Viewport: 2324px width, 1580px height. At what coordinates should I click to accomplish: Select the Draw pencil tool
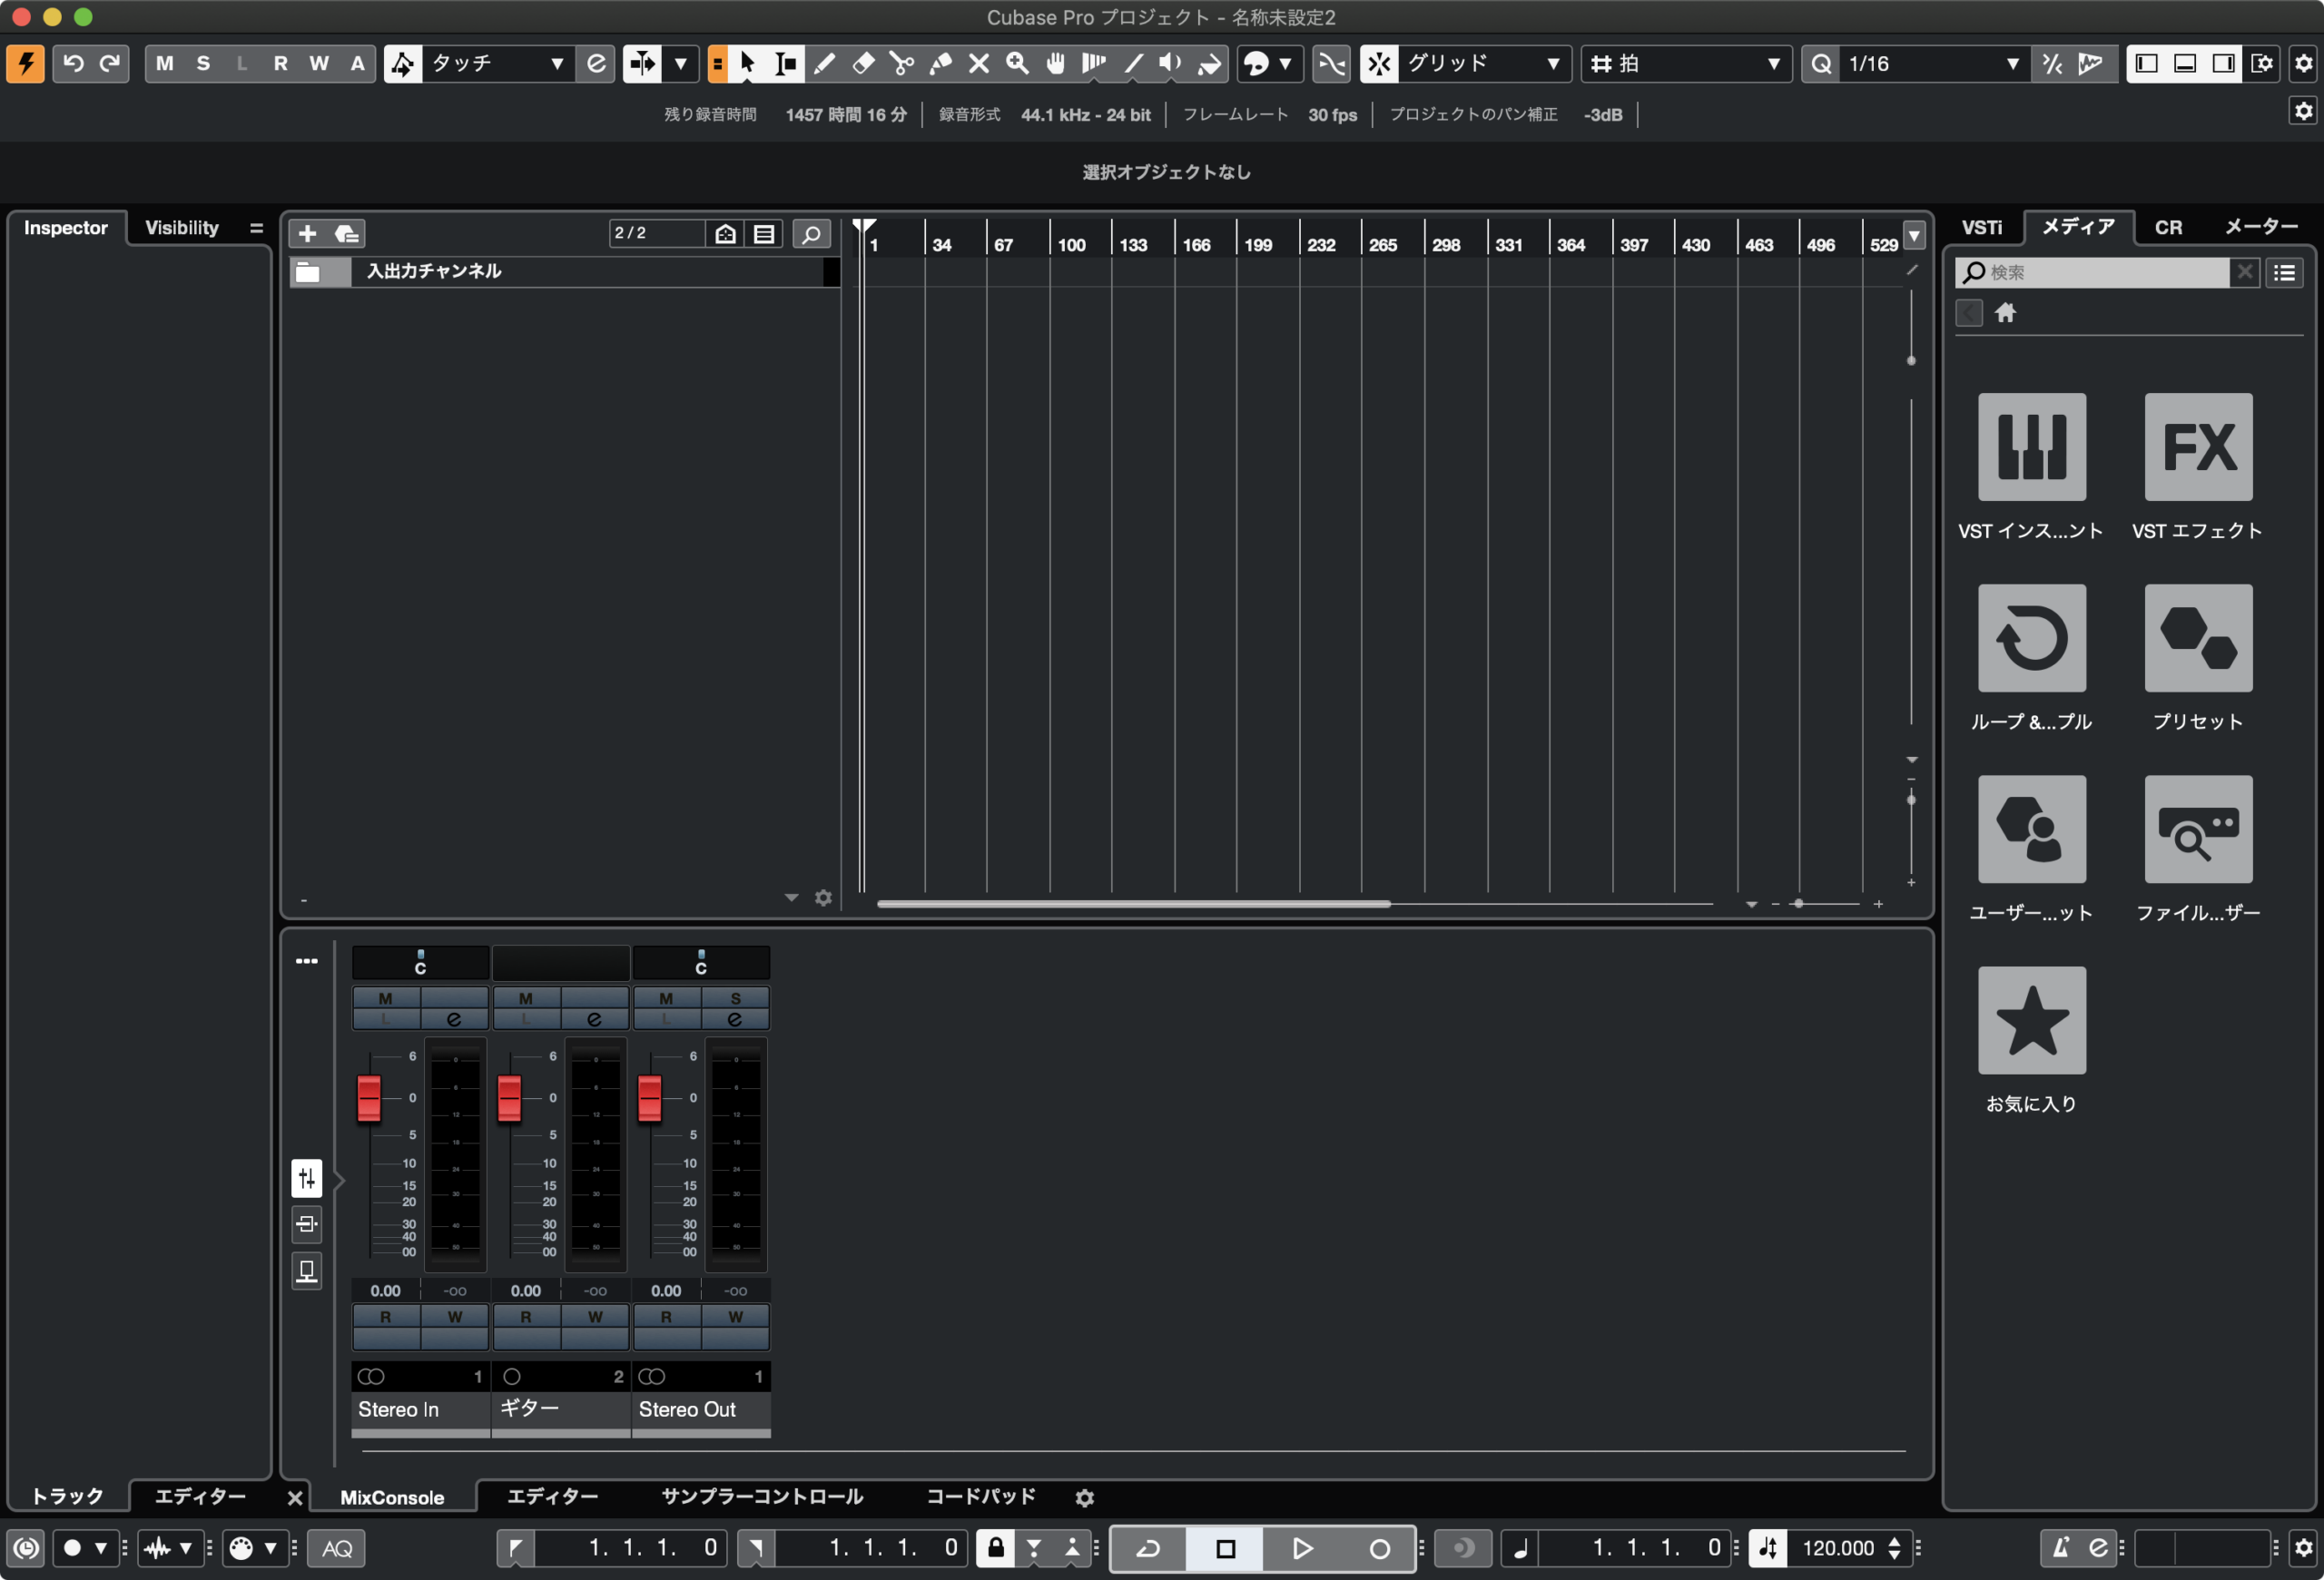coord(824,64)
